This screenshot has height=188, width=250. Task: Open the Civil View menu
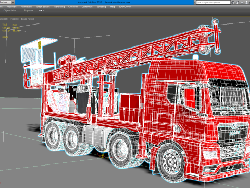[x=73, y=7]
